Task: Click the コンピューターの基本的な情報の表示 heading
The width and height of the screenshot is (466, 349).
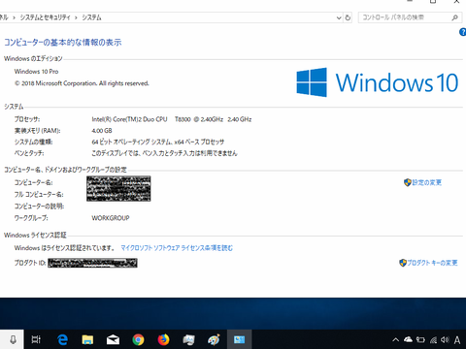Action: click(x=63, y=43)
